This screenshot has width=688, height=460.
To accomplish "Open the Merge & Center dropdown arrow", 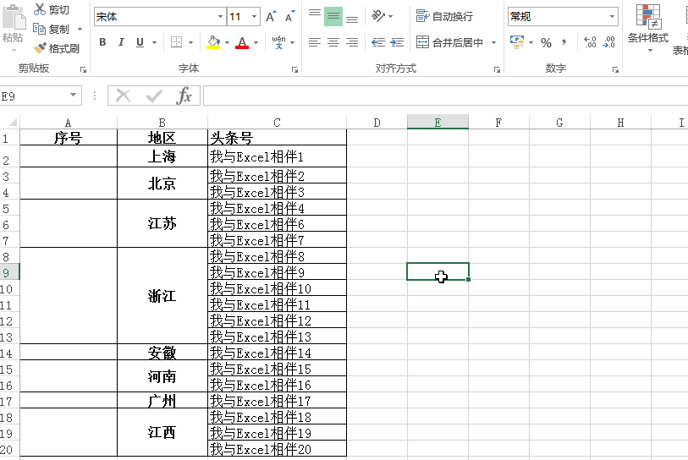I will [493, 42].
